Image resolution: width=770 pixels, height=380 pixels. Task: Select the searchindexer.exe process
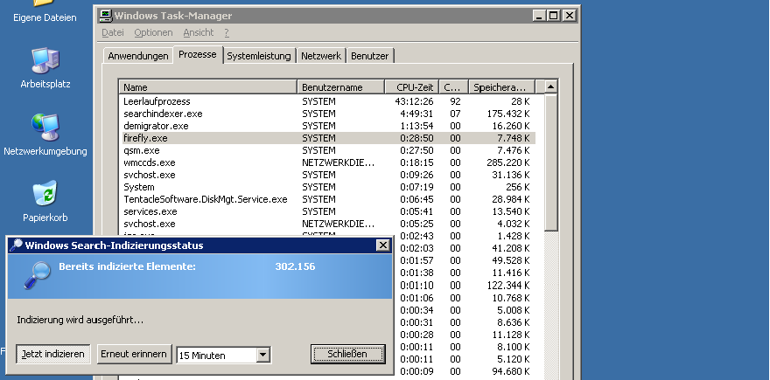click(x=328, y=114)
